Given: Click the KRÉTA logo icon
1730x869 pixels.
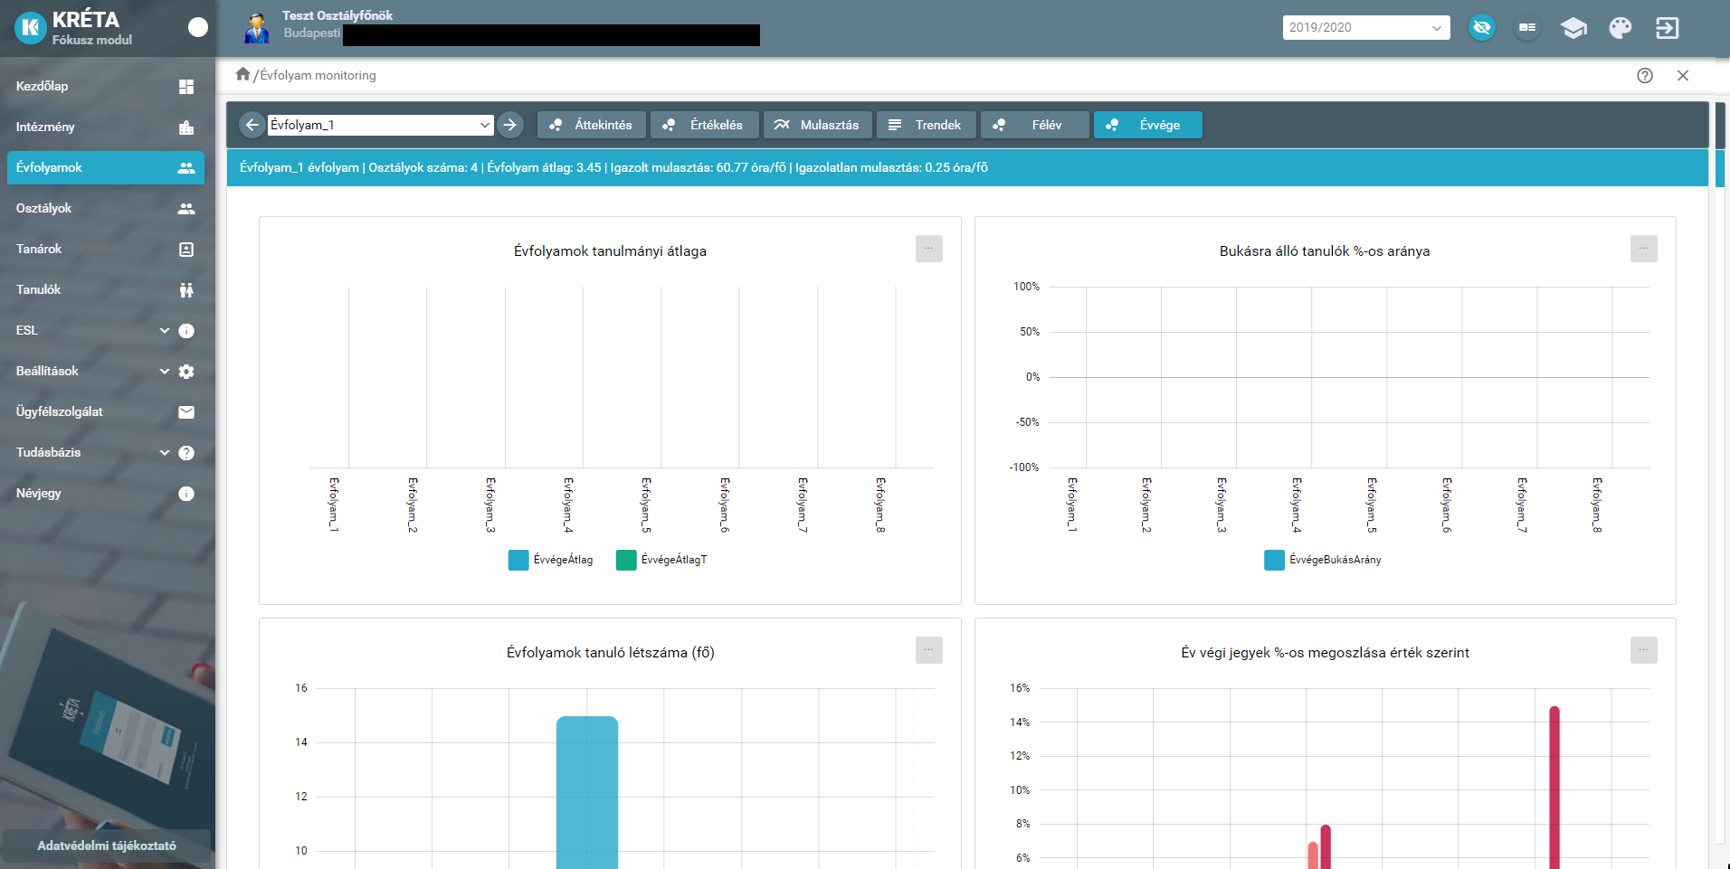Looking at the screenshot, I should (x=30, y=28).
